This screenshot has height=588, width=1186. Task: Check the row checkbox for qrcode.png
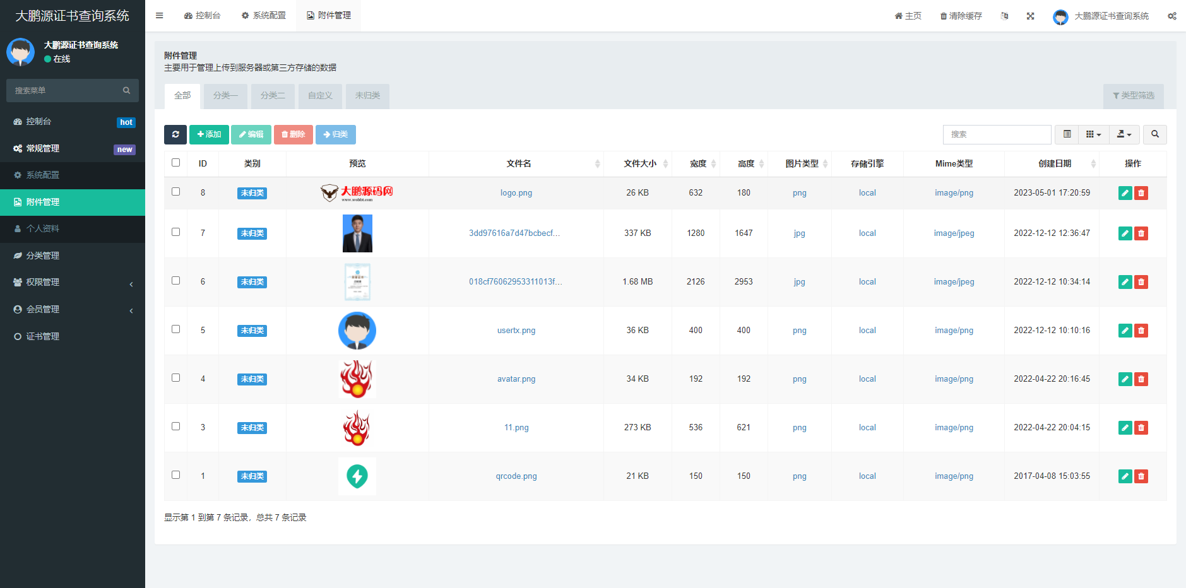coord(175,476)
